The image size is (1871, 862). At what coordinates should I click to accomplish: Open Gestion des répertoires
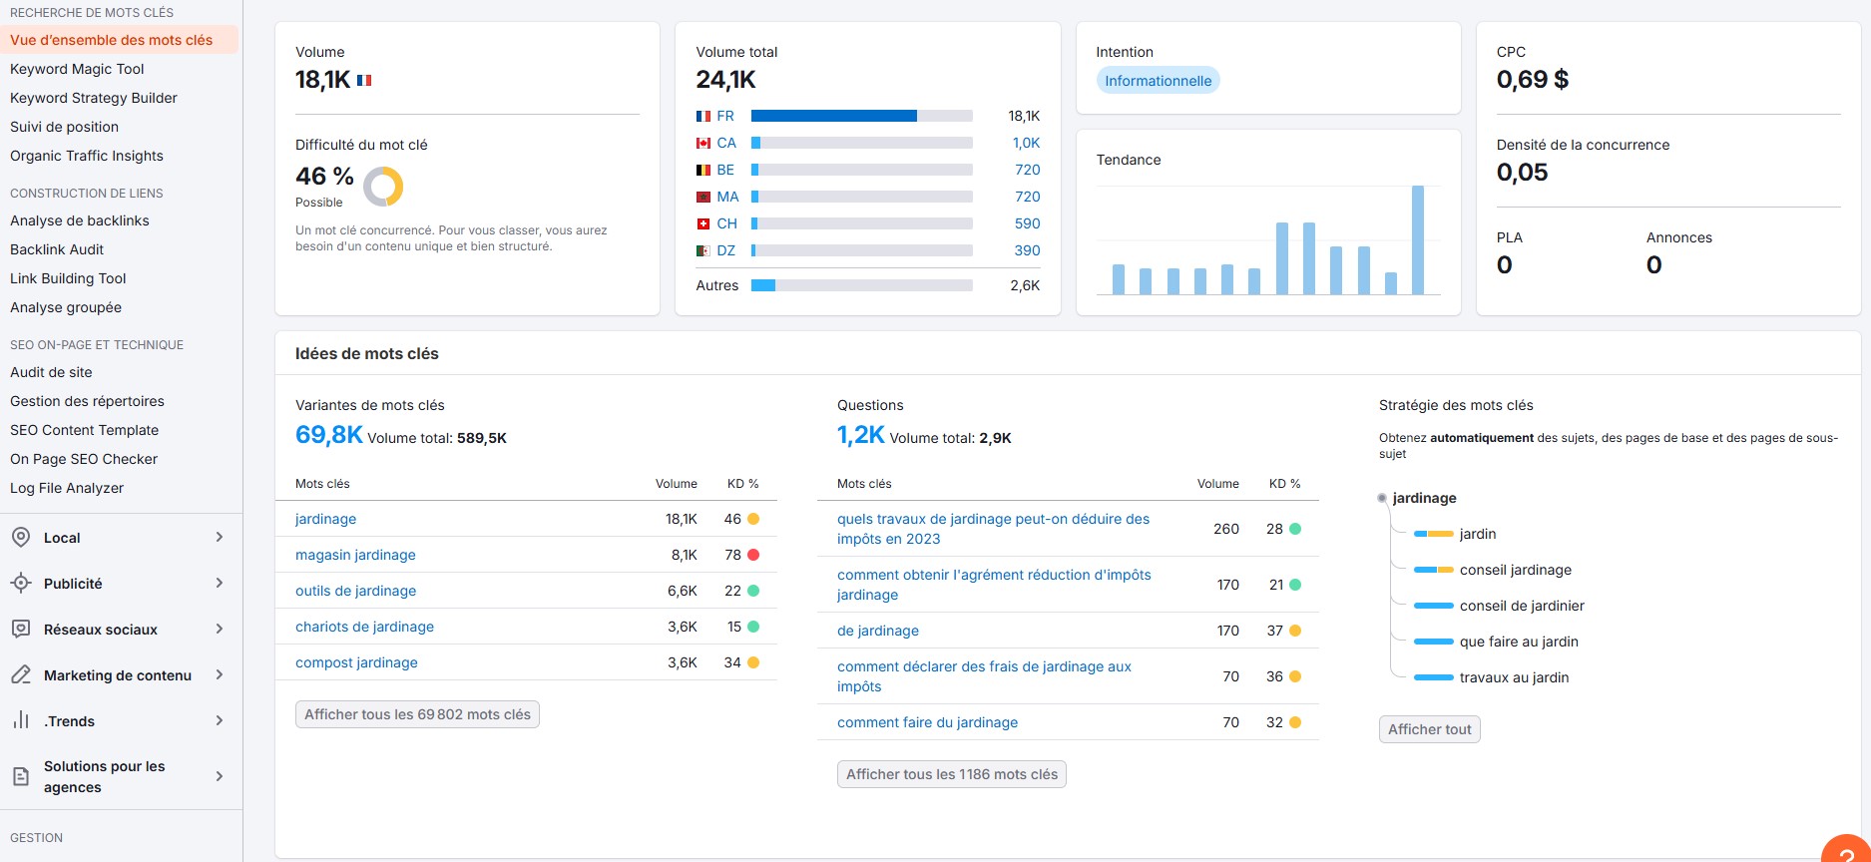coord(87,401)
